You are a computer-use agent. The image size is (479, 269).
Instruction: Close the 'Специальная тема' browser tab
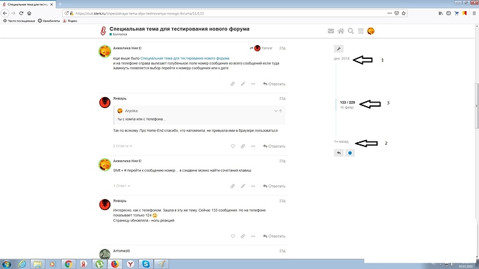pos(51,4)
